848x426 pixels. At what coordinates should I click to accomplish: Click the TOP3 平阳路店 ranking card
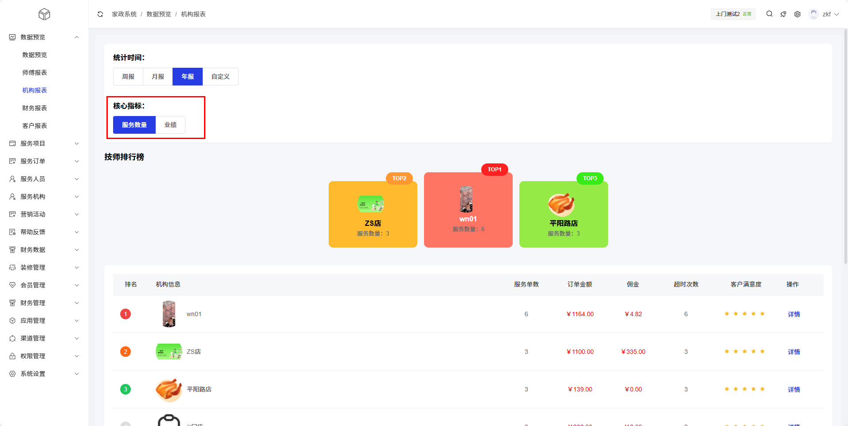564,214
